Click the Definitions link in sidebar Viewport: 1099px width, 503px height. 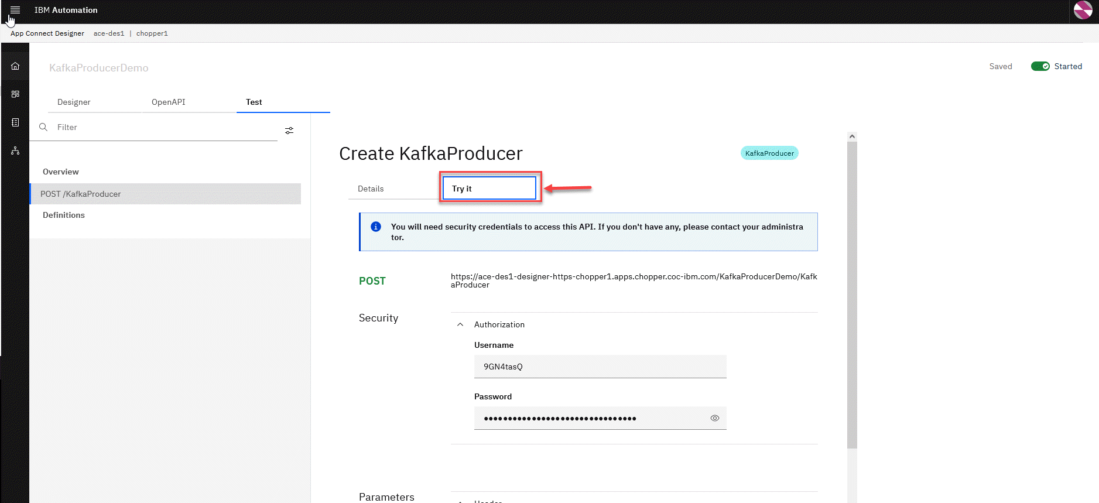[x=64, y=215]
